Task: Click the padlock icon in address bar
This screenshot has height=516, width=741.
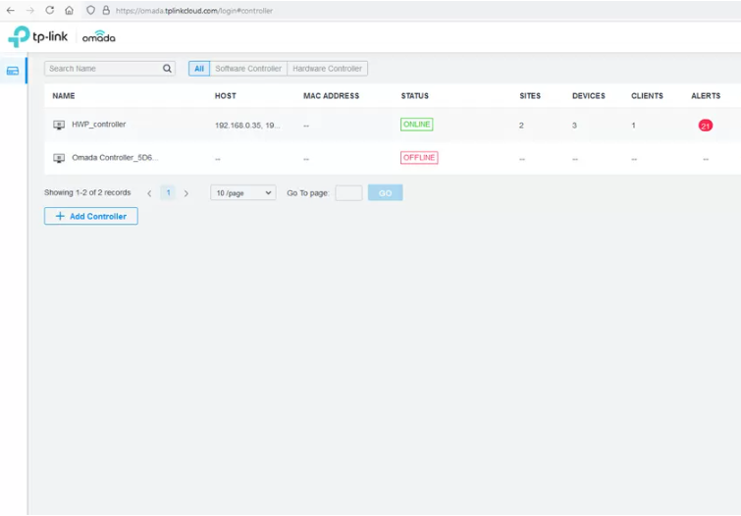Action: tap(106, 11)
